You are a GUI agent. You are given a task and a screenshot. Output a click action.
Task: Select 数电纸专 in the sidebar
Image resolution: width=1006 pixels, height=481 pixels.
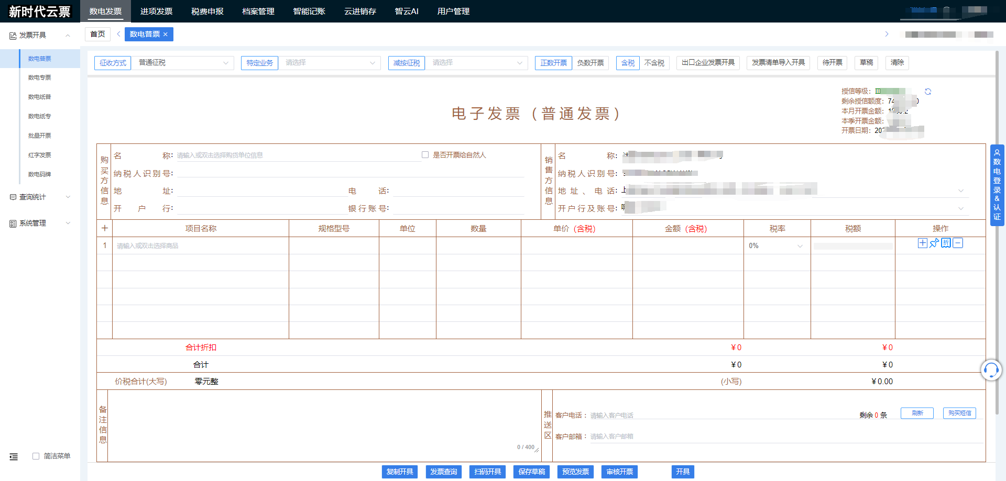(x=40, y=116)
